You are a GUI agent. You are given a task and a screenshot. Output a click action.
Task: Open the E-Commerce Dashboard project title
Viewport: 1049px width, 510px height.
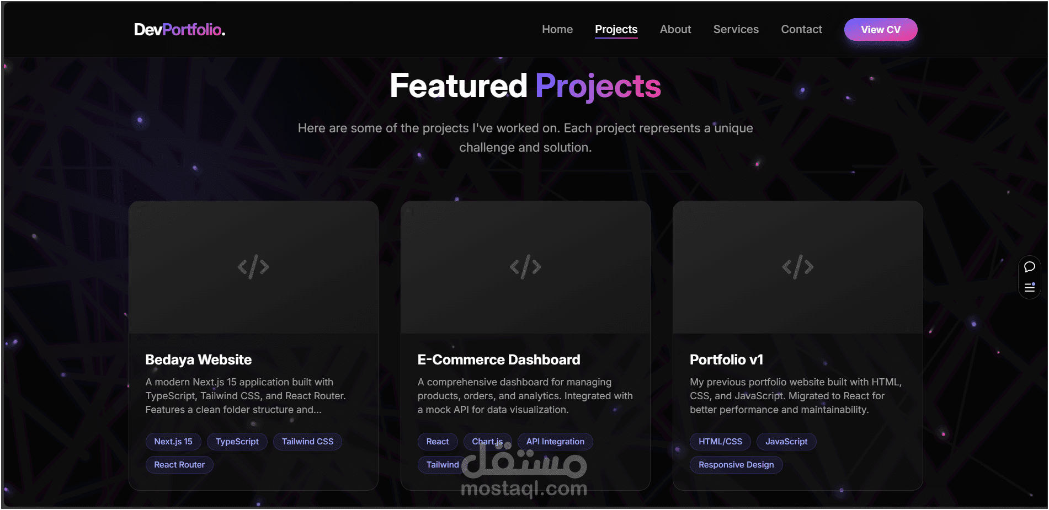tap(499, 359)
